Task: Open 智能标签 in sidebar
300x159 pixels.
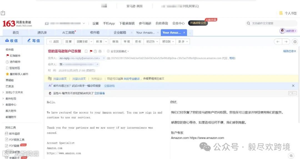Action: [x=13, y=68]
